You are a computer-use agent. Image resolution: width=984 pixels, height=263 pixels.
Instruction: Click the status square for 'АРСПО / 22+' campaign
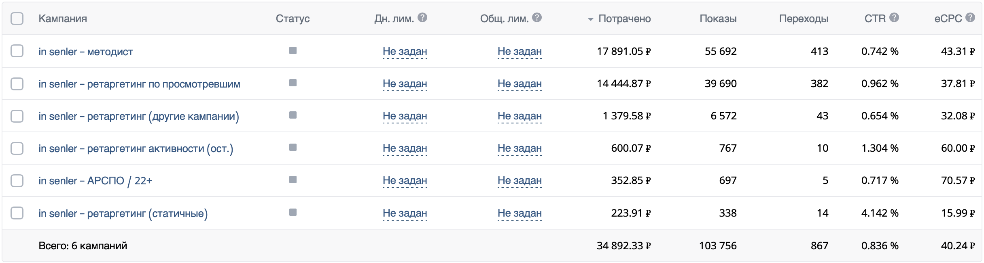[292, 180]
